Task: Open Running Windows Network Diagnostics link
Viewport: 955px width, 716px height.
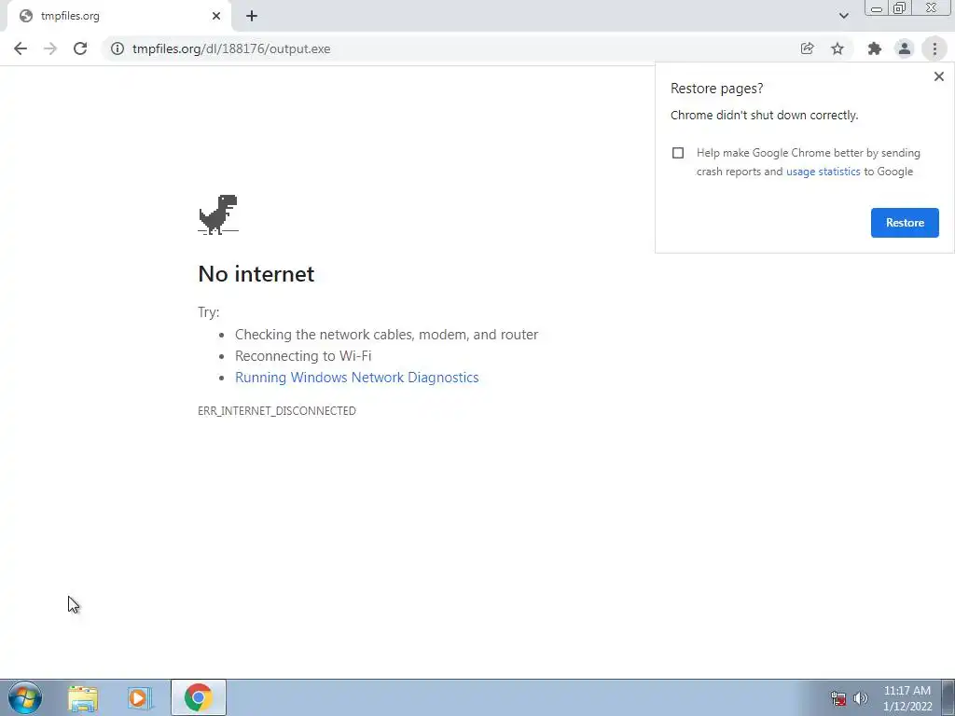Action: coord(357,378)
